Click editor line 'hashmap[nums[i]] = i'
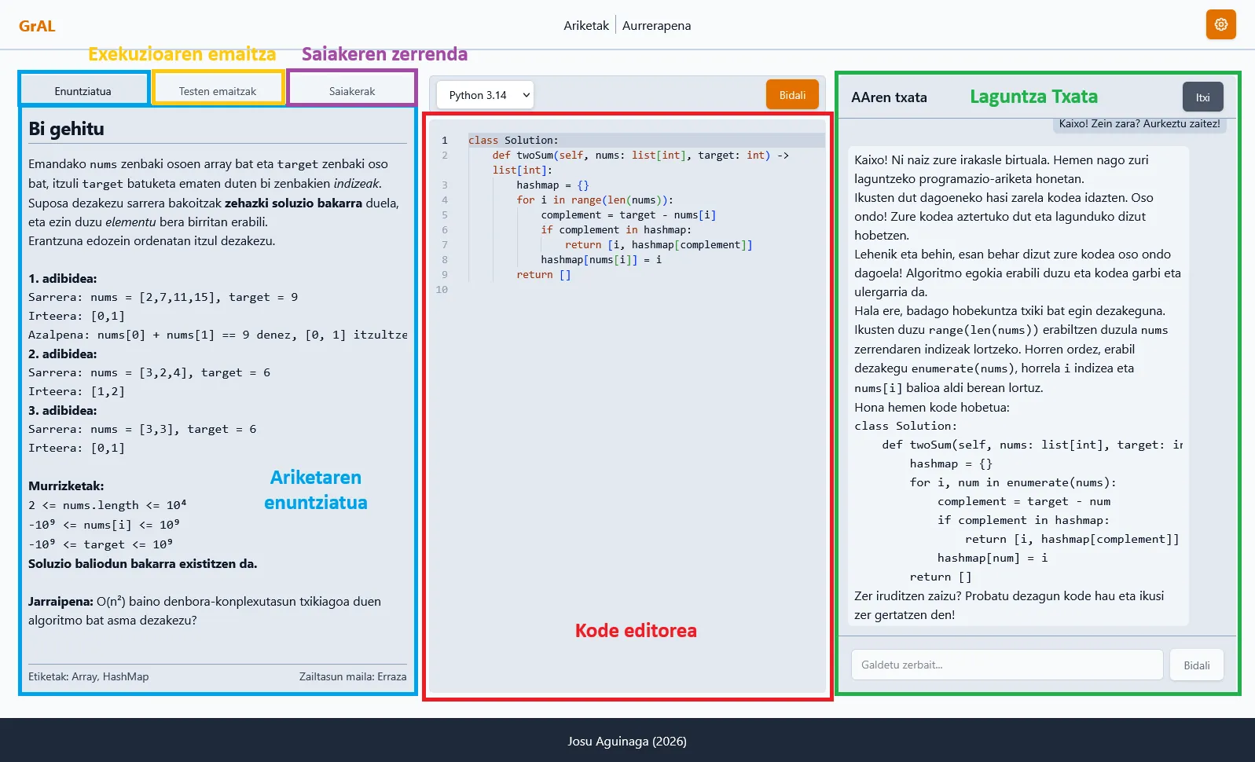 (x=601, y=259)
